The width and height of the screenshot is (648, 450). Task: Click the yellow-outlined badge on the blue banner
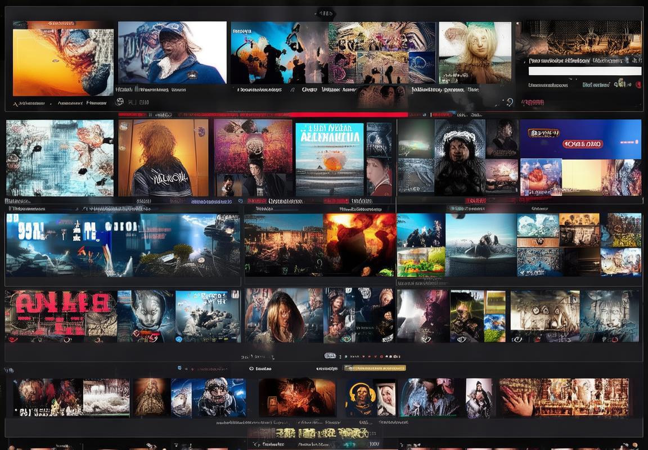tap(543, 133)
